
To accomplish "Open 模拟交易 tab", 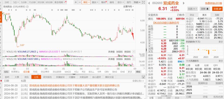I will [x=109, y=77].
